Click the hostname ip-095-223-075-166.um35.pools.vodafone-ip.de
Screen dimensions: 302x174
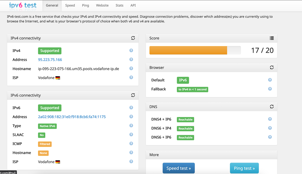pos(79,69)
